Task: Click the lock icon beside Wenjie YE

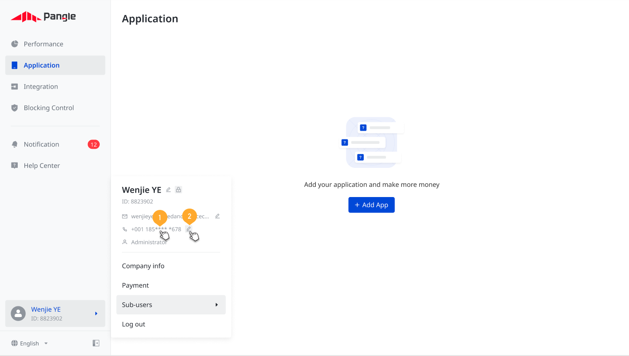Action: click(178, 190)
